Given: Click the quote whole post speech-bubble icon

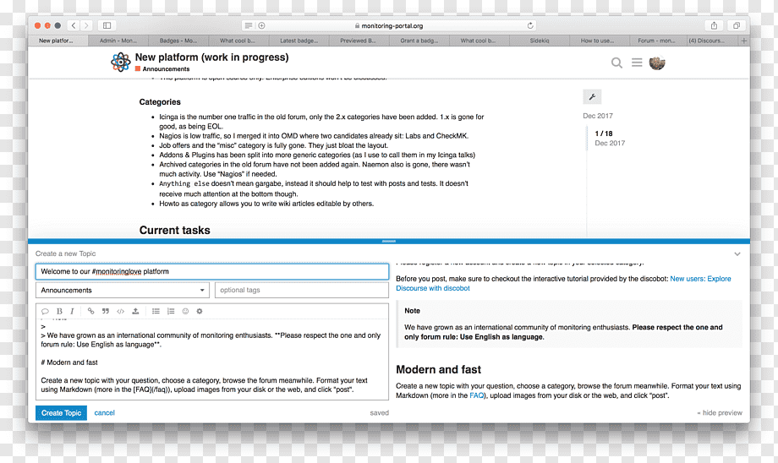Looking at the screenshot, I should 45,311.
